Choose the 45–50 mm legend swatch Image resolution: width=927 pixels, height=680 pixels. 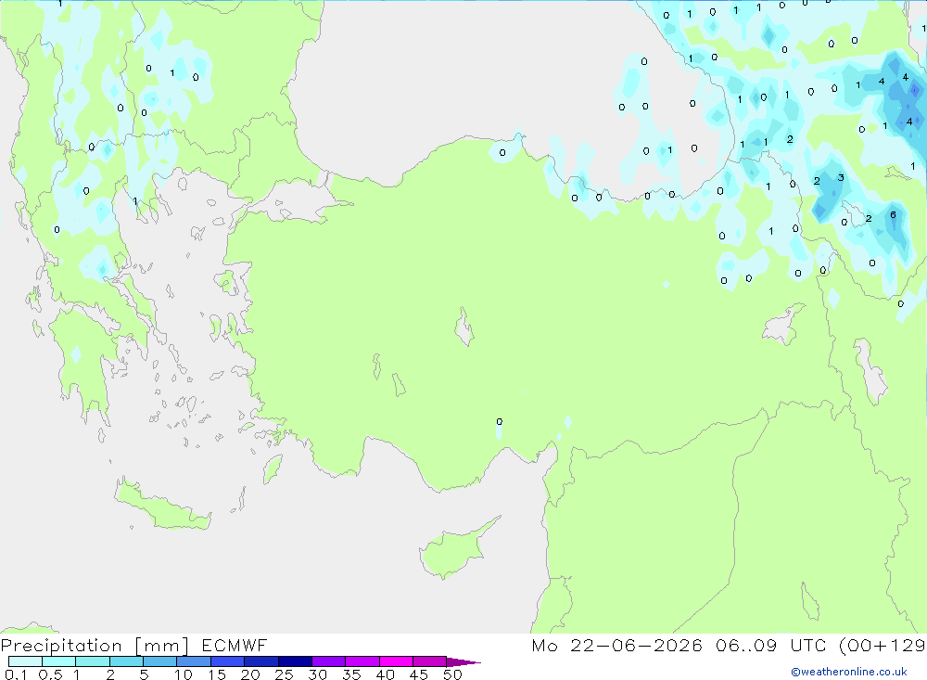430,661
